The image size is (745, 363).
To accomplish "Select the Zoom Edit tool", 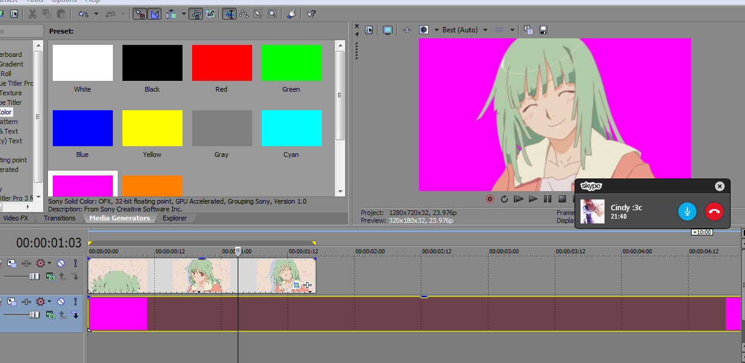I will coord(272,13).
